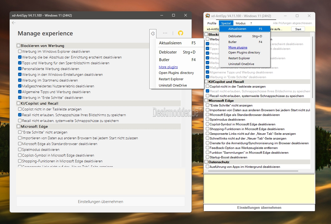Check 'Spielmodus deaktivieren' in the classic window

coord(208,119)
